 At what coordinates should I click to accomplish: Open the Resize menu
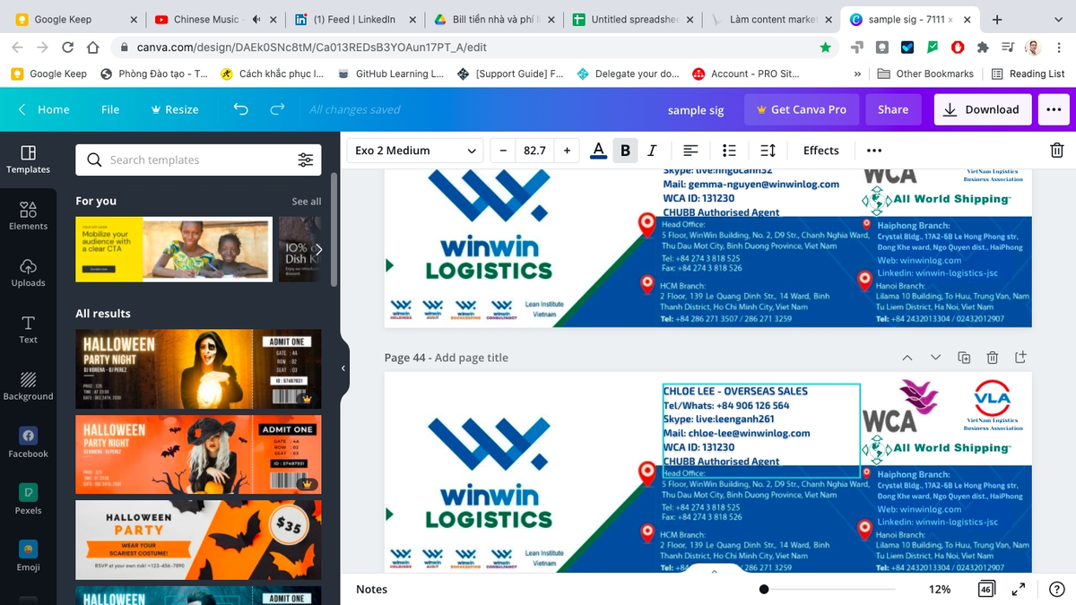[175, 109]
